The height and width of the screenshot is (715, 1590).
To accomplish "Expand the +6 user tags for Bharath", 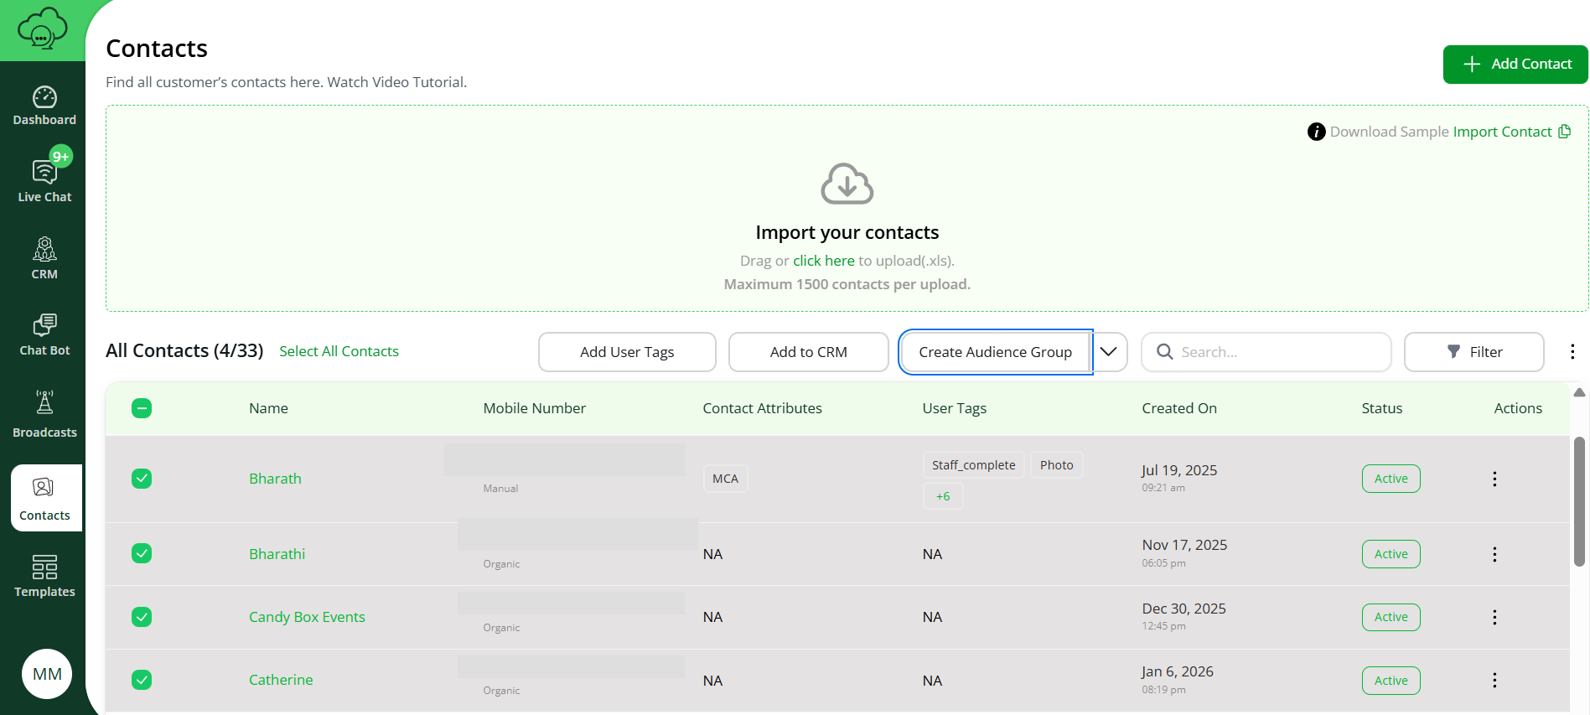I will pyautogui.click(x=943, y=496).
